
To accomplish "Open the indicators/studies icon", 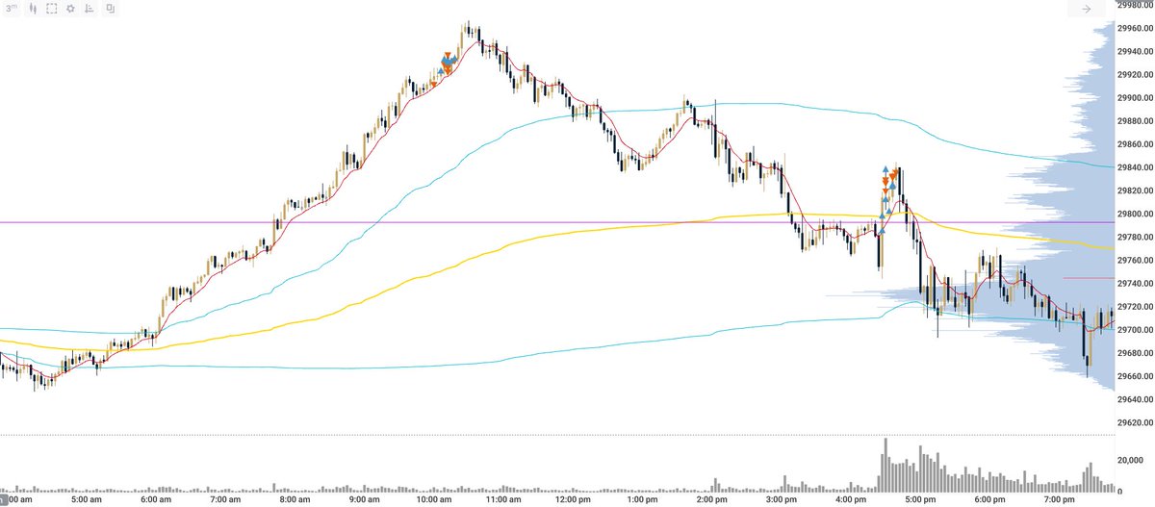I will coord(90,8).
